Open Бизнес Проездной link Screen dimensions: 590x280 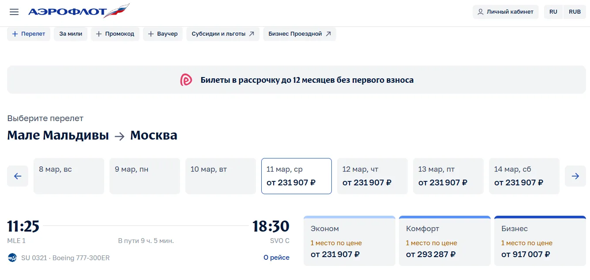click(x=300, y=34)
